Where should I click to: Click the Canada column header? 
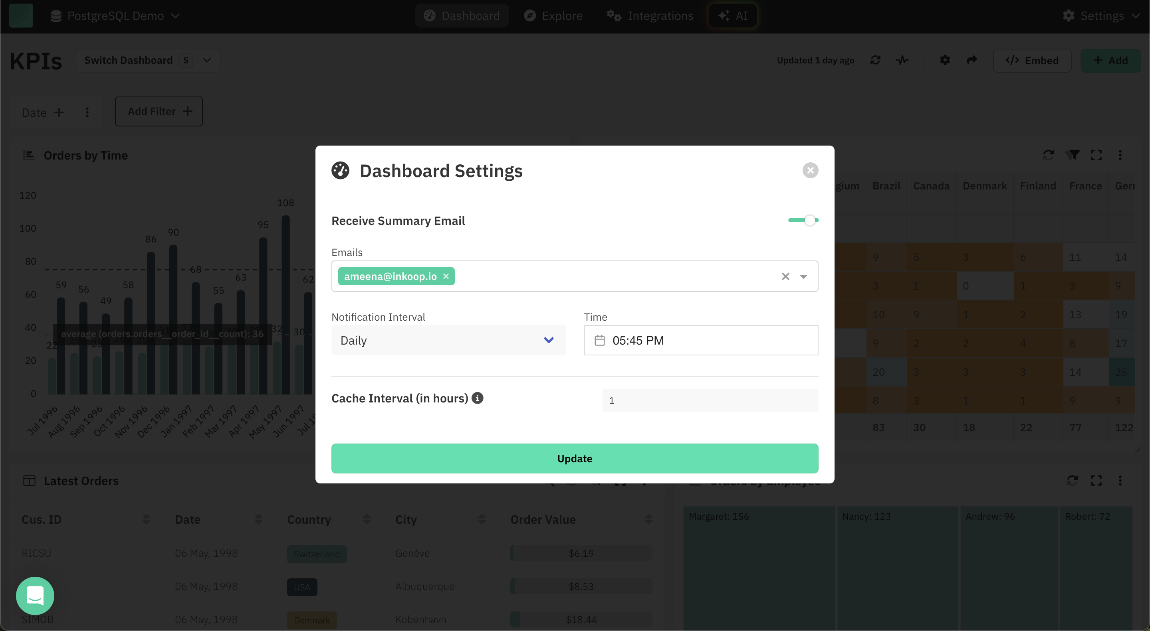tap(931, 186)
